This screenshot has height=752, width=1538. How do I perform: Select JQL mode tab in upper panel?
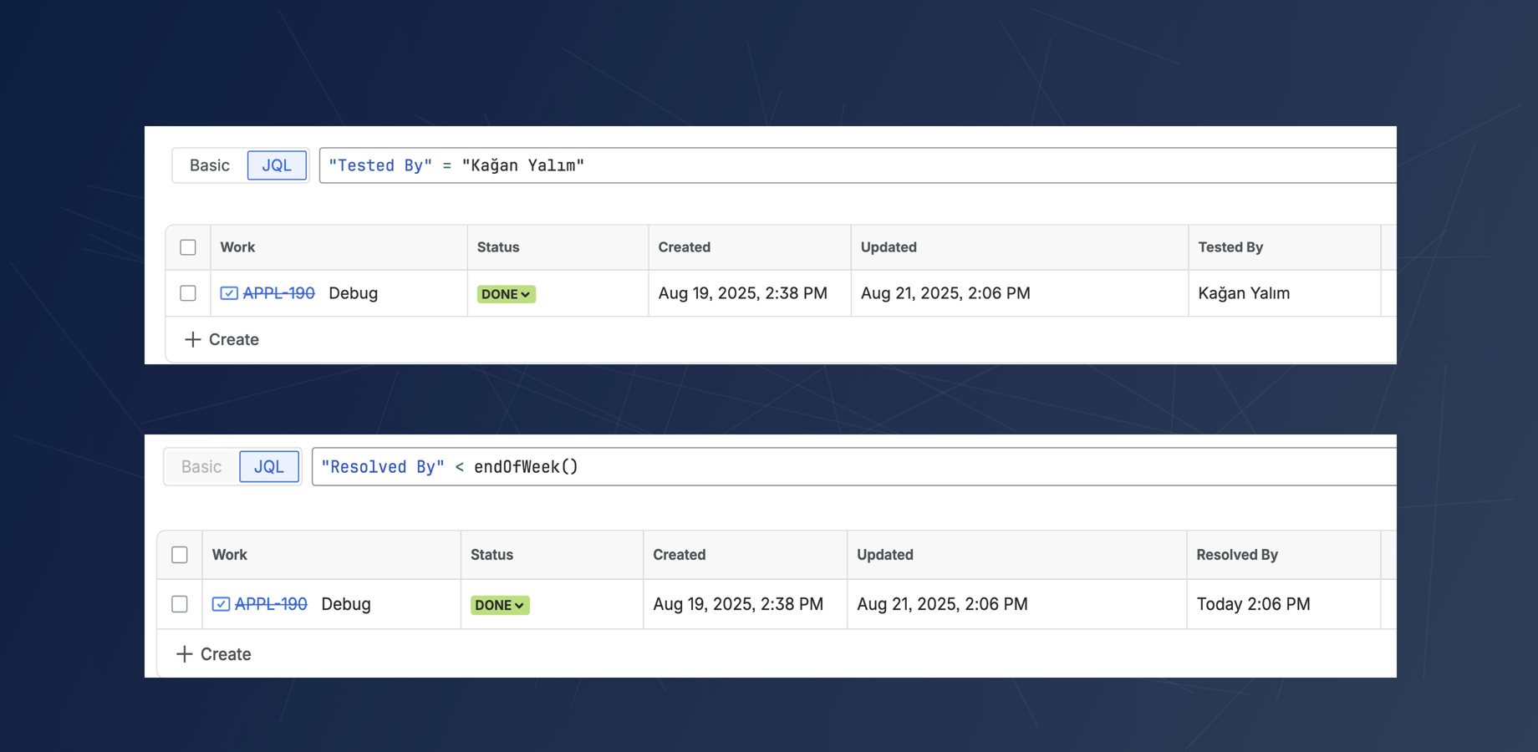277,165
